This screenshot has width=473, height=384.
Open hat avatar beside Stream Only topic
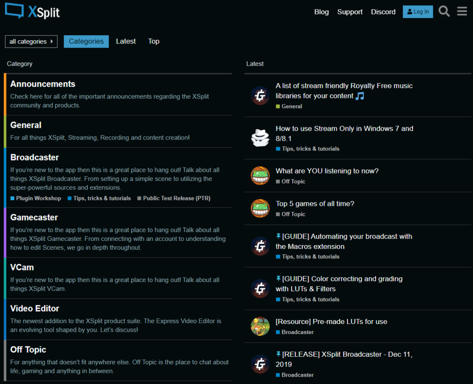(260, 138)
